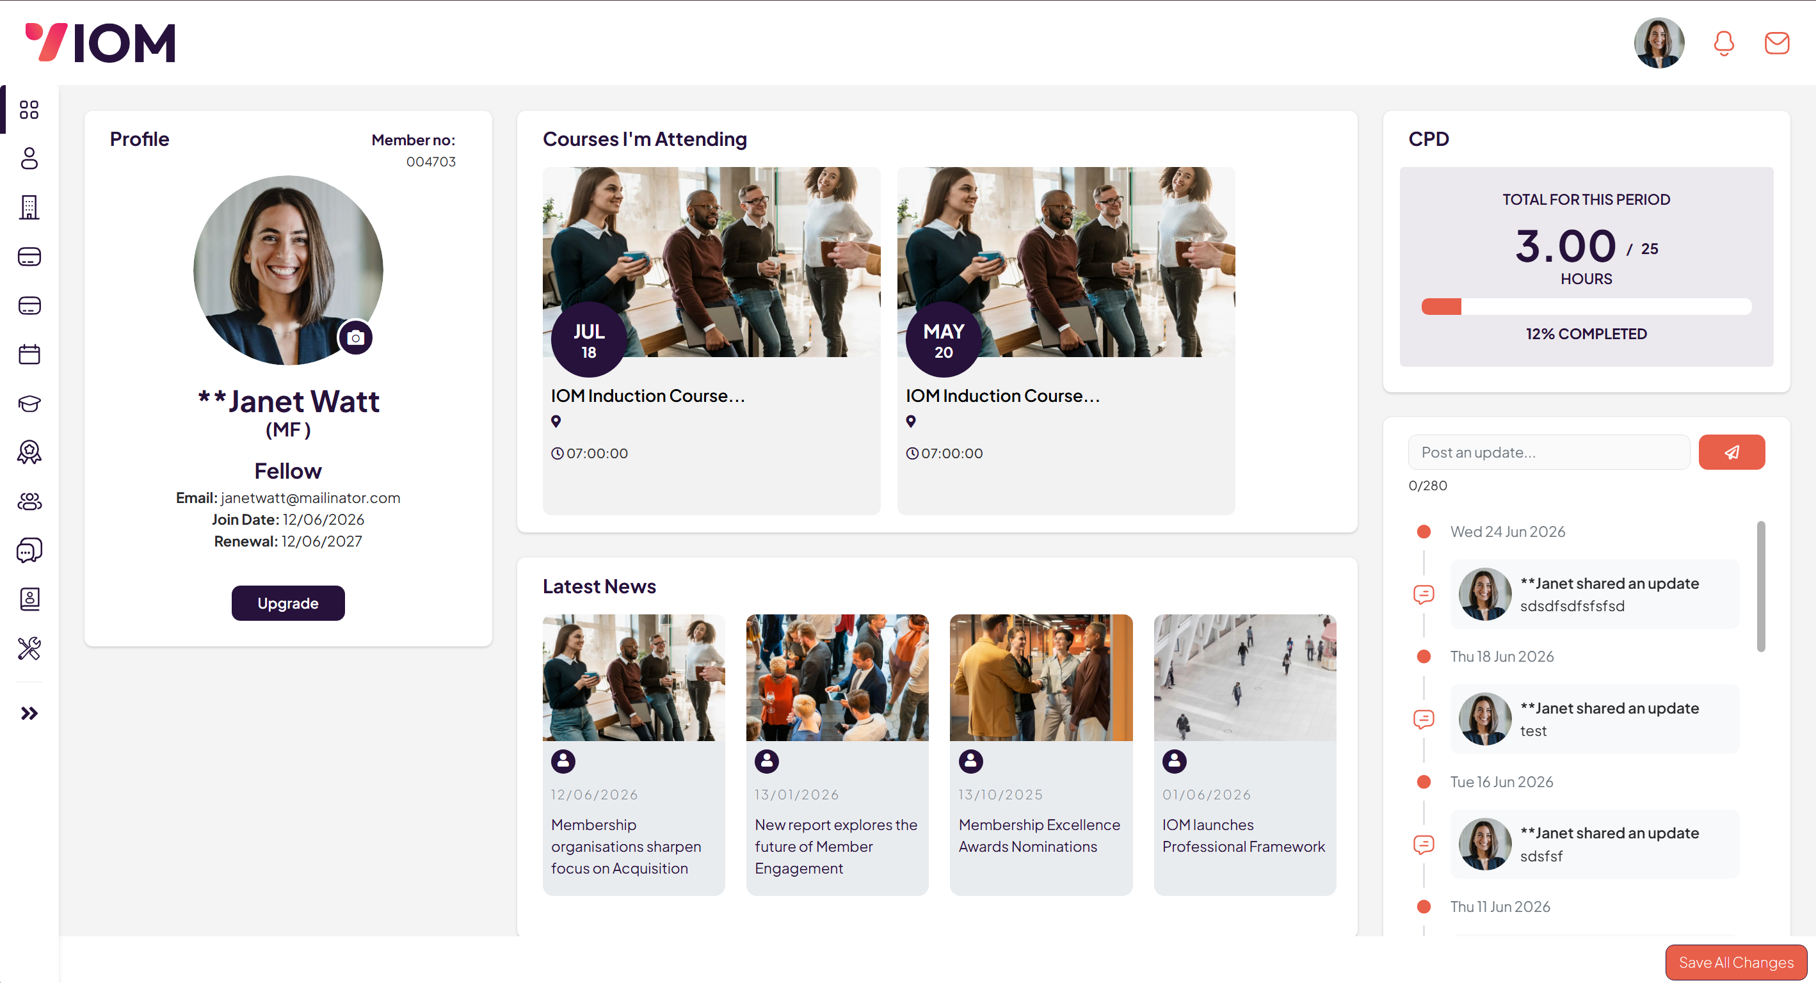This screenshot has height=983, width=1816.
Task: Send update with paper plane button
Action: [x=1732, y=452]
